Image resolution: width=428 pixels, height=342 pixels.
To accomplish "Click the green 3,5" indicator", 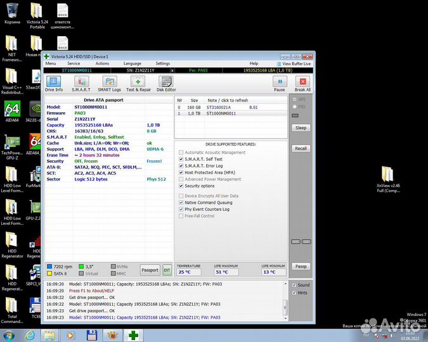I will 81,267.
